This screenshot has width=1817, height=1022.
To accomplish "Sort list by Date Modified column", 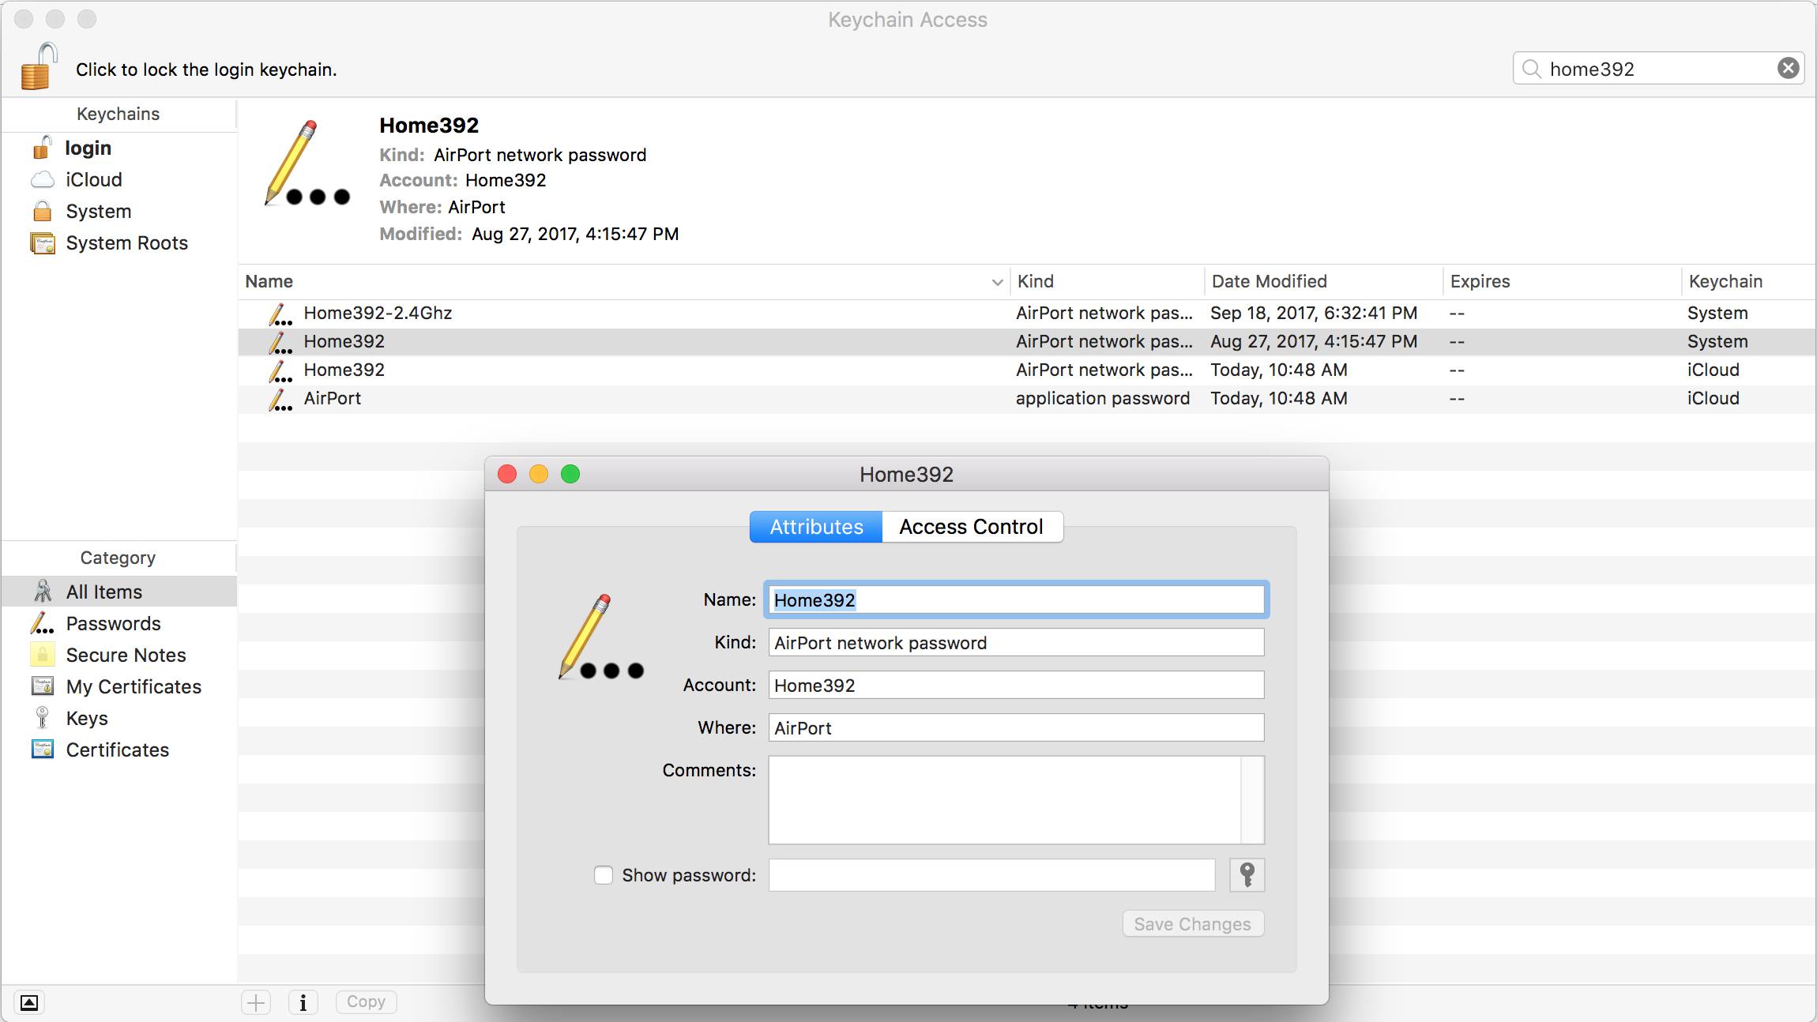I will pyautogui.click(x=1323, y=282).
